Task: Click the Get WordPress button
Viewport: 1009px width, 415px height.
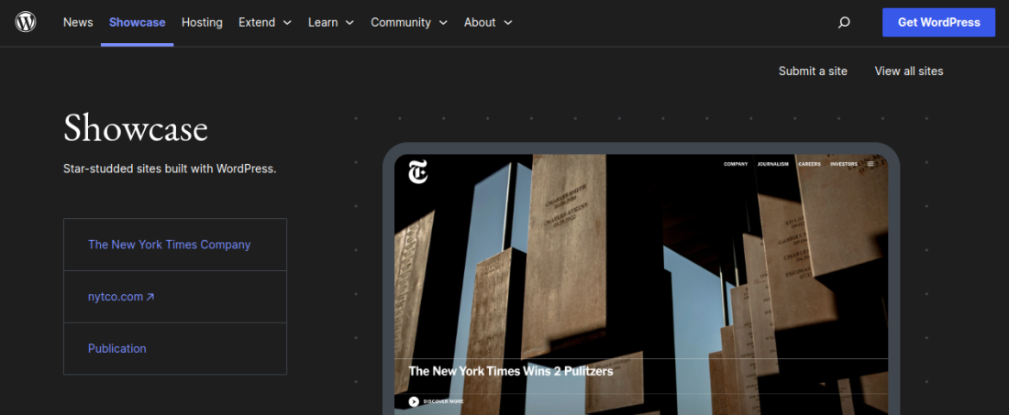Action: tap(939, 23)
